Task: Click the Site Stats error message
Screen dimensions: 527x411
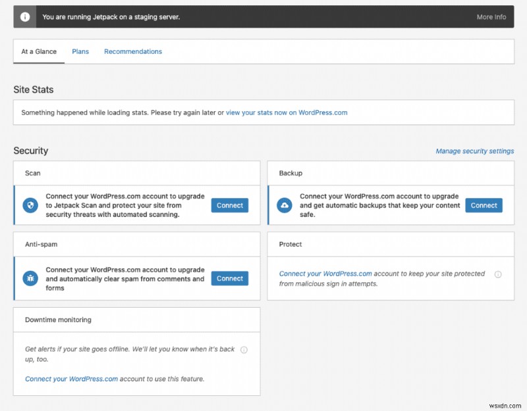Action: pyautogui.click(x=122, y=112)
